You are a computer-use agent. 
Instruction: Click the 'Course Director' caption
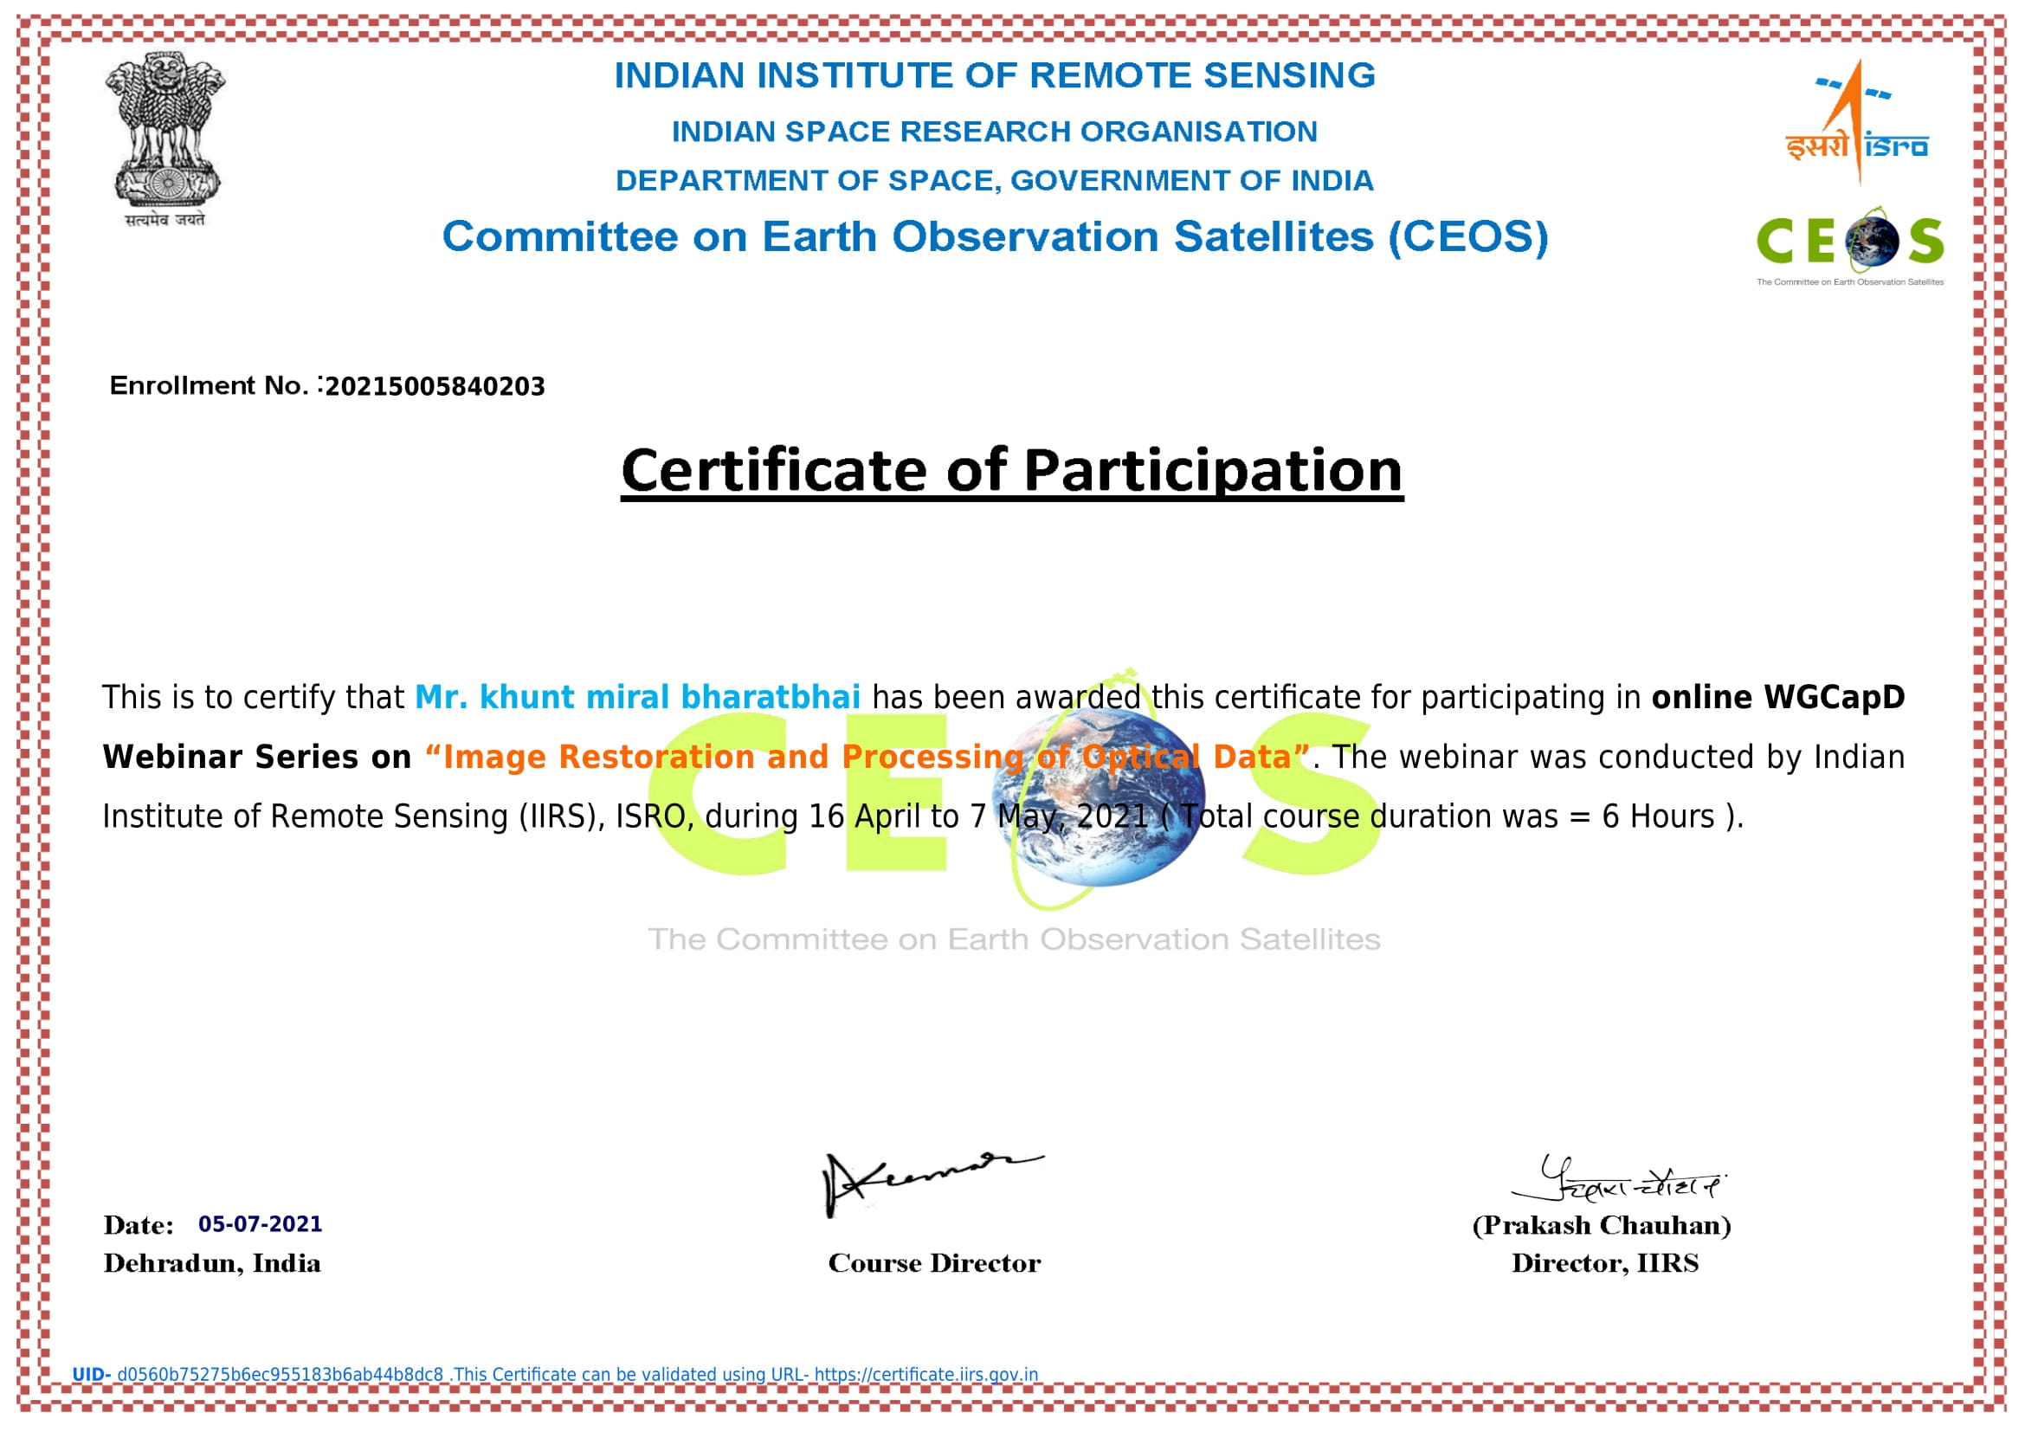coord(934,1263)
